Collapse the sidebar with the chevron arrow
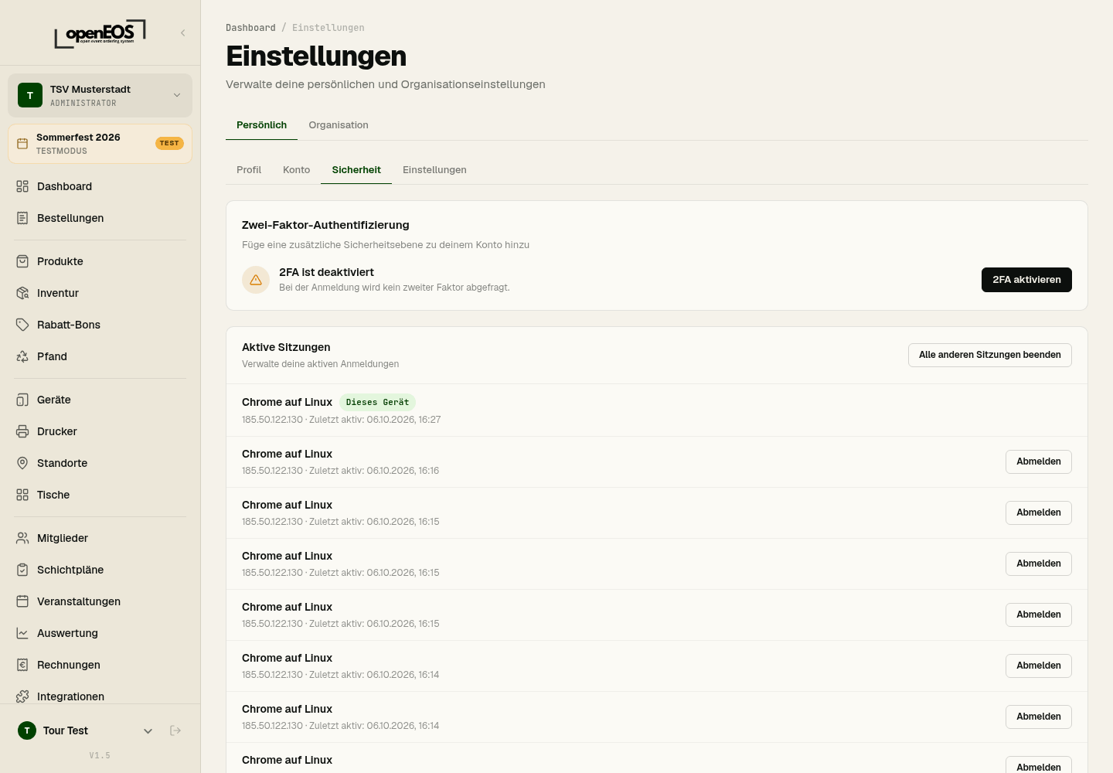 183,32
